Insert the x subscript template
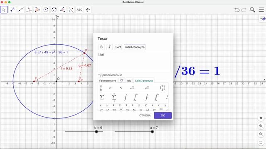Screen dimensions: 266x149 point(121,88)
